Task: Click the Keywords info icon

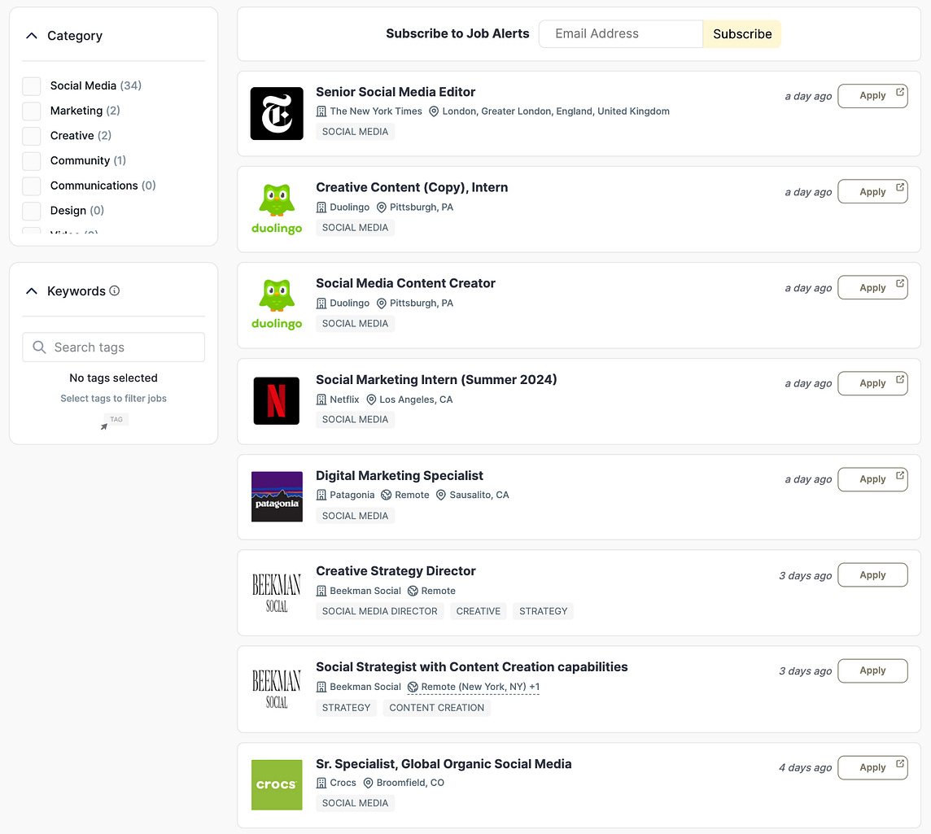Action: coord(115,290)
